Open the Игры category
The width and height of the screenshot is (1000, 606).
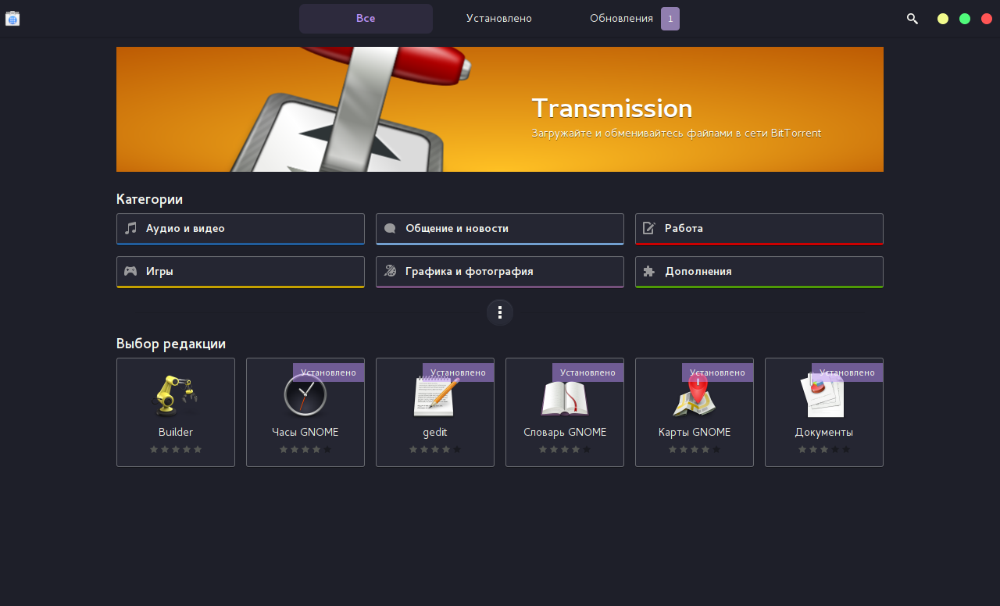pyautogui.click(x=241, y=272)
